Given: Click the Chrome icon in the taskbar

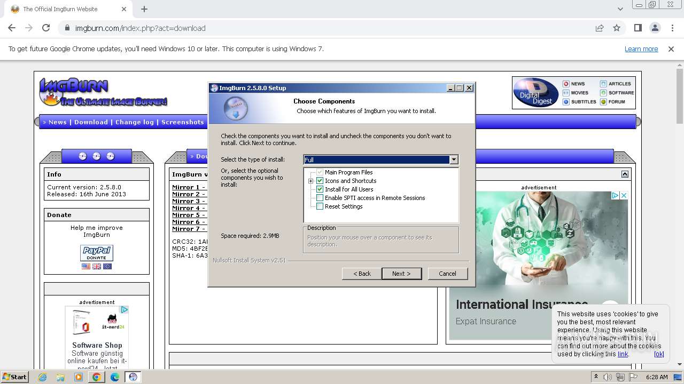Looking at the screenshot, I should click(96, 377).
